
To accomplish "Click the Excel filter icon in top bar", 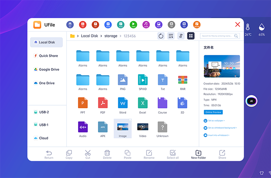I will (x=120, y=25).
